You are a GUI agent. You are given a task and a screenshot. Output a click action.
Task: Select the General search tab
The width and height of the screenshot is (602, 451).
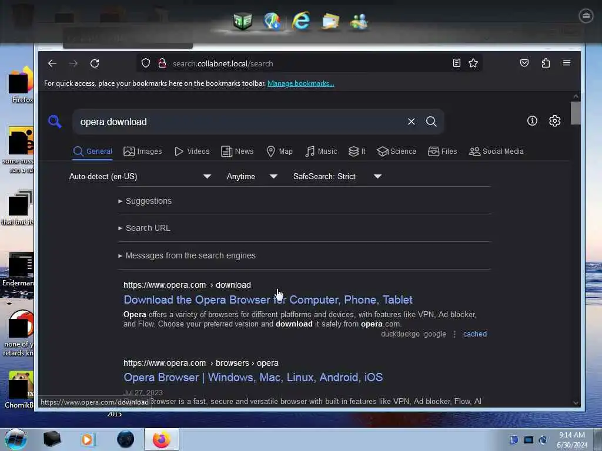(x=92, y=151)
